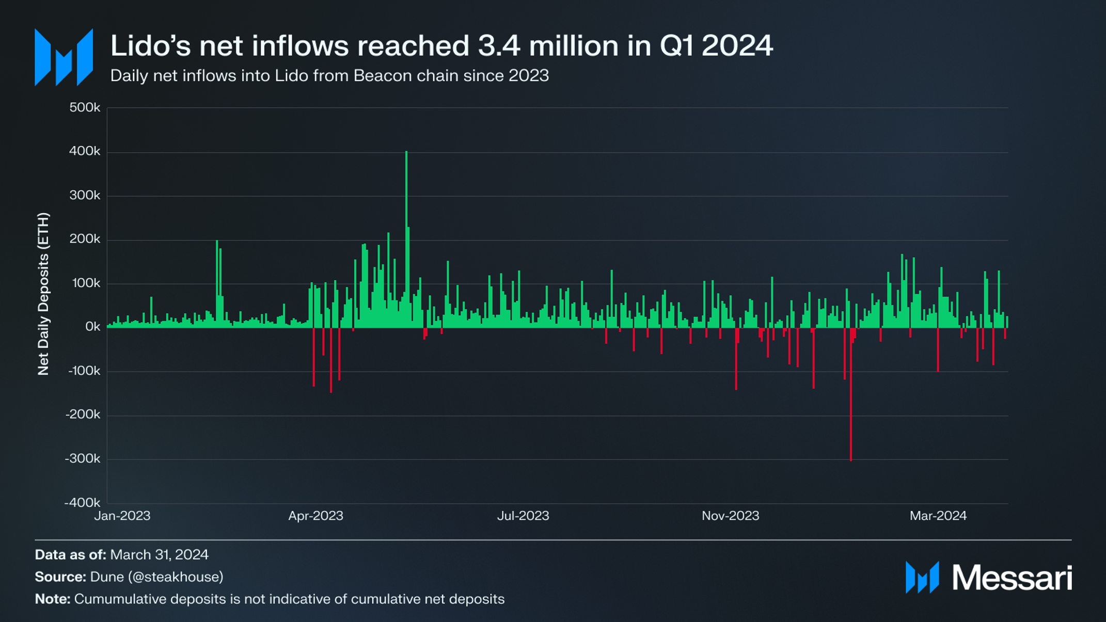The image size is (1106, 622).
Task: Click the -400k y-axis label
Action: 83,502
